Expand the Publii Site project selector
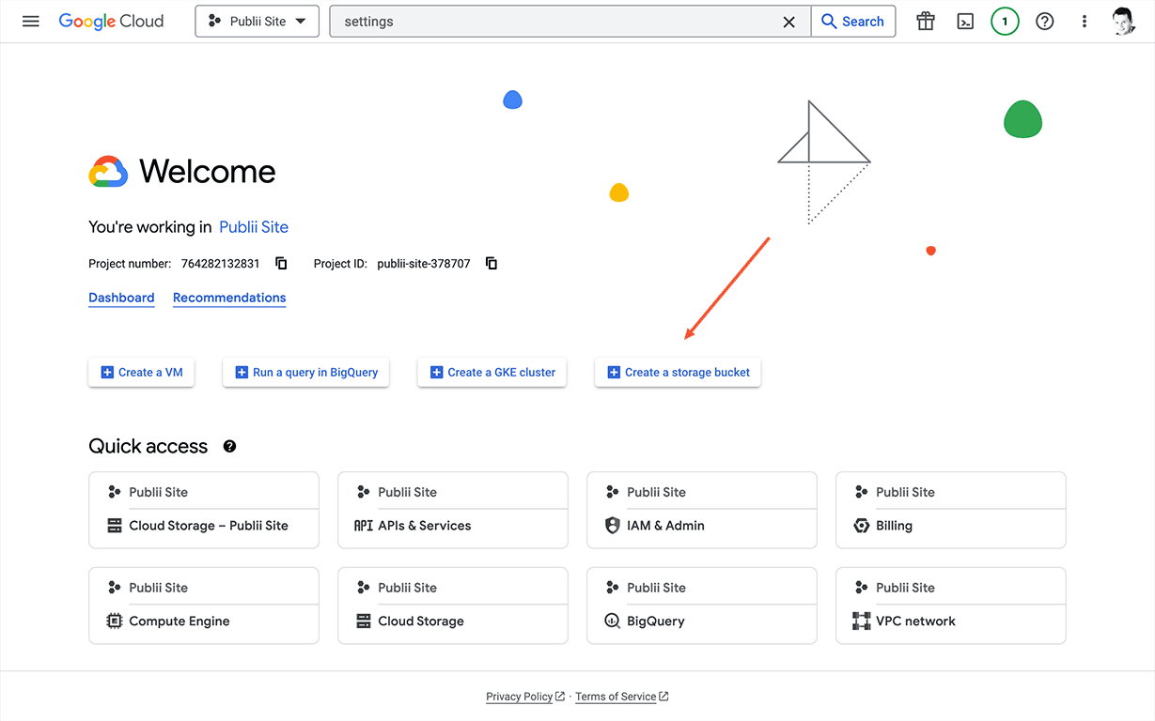This screenshot has height=721, width=1155. (x=257, y=21)
